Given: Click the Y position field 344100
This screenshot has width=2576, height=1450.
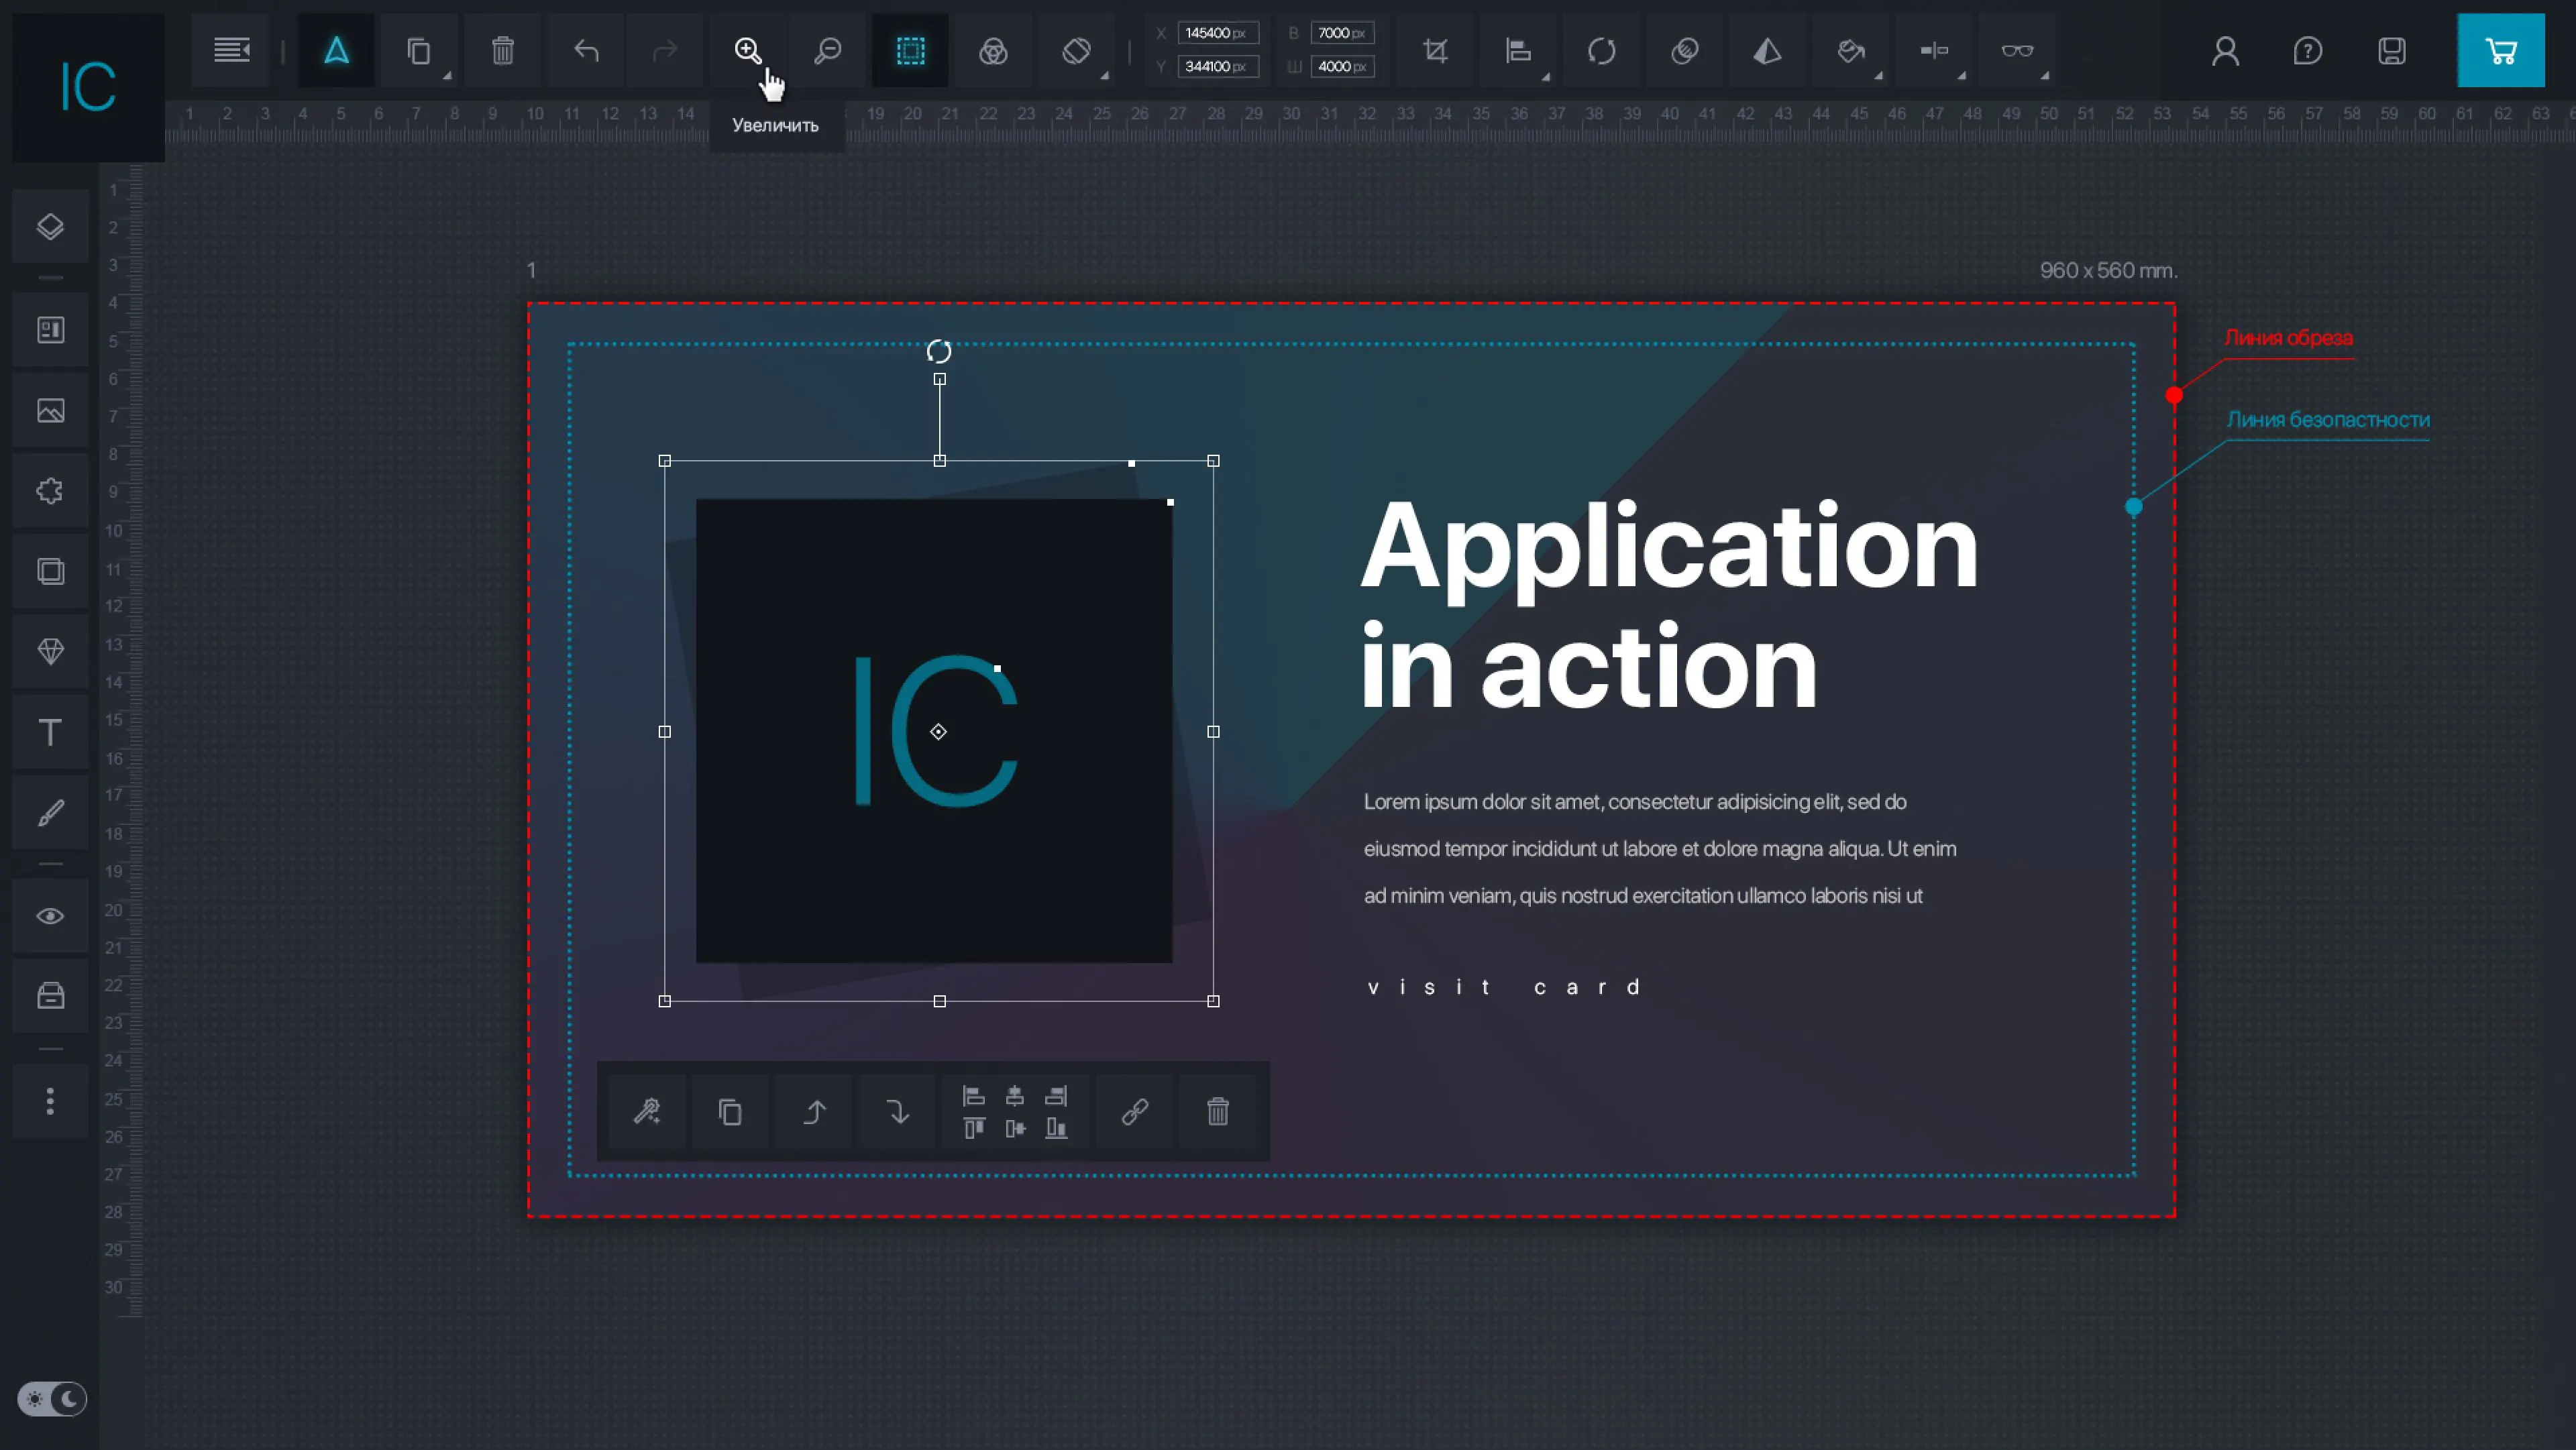Looking at the screenshot, I should 1217,66.
